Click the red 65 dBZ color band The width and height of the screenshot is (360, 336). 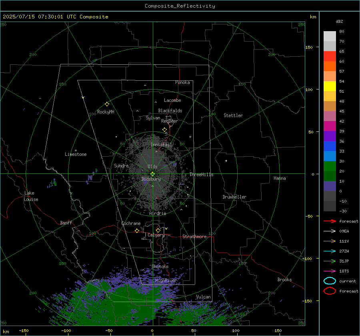tap(330, 56)
